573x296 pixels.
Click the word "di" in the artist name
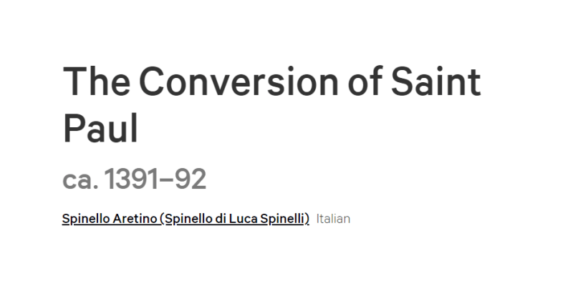221,219
